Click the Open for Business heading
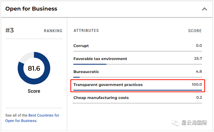Image resolution: width=214 pixels, height=132 pixels. point(31,9)
